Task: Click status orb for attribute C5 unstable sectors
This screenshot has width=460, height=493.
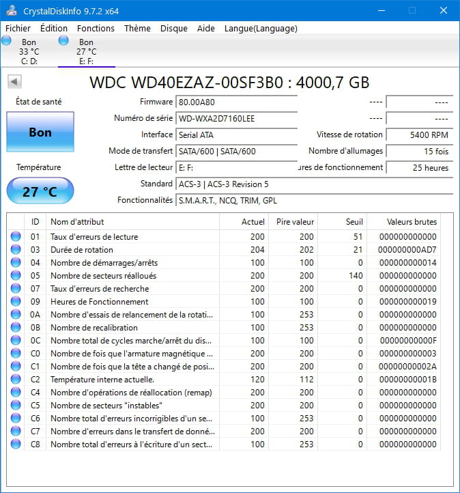Action: pos(16,406)
